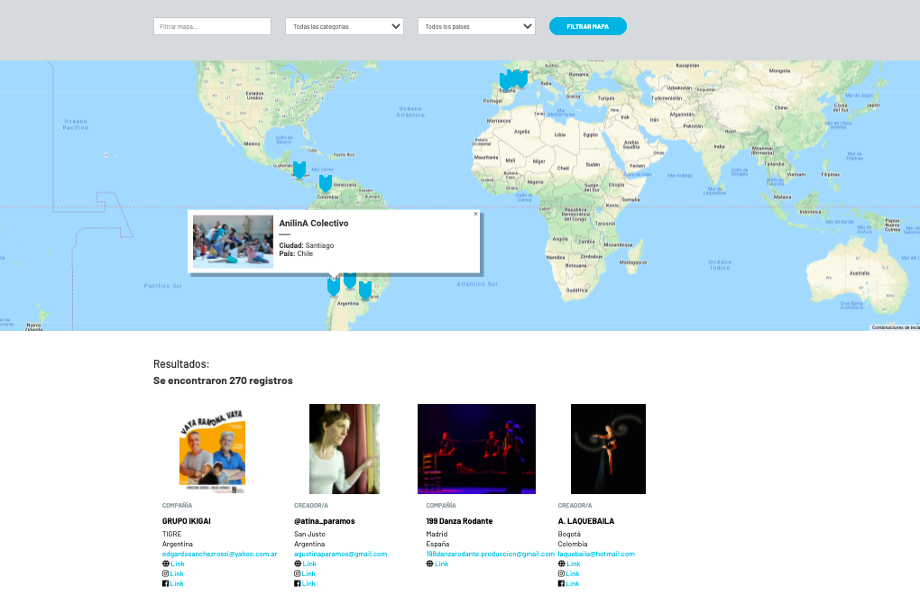Screen dimensions: 920x596
Task: Open the Instagram icon under GRUPO IKIGAI
Action: coord(165,573)
